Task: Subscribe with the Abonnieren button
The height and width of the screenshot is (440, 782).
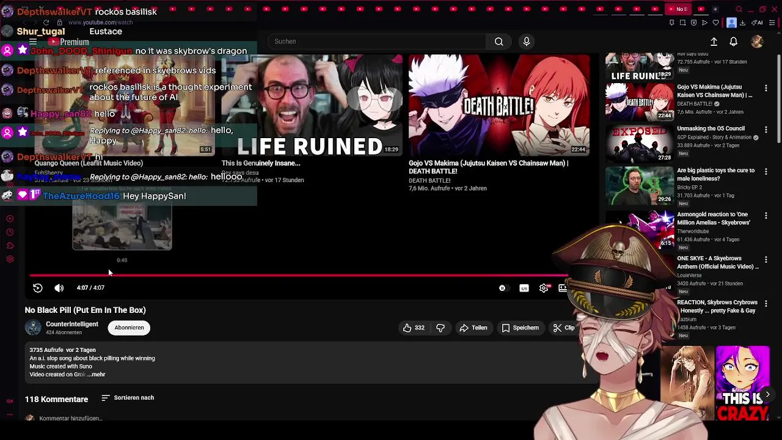Action: pyautogui.click(x=129, y=328)
